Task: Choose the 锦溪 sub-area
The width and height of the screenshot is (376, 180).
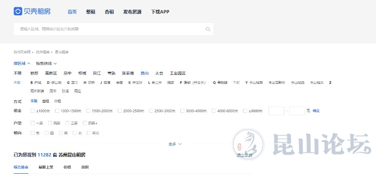Action: (107, 83)
